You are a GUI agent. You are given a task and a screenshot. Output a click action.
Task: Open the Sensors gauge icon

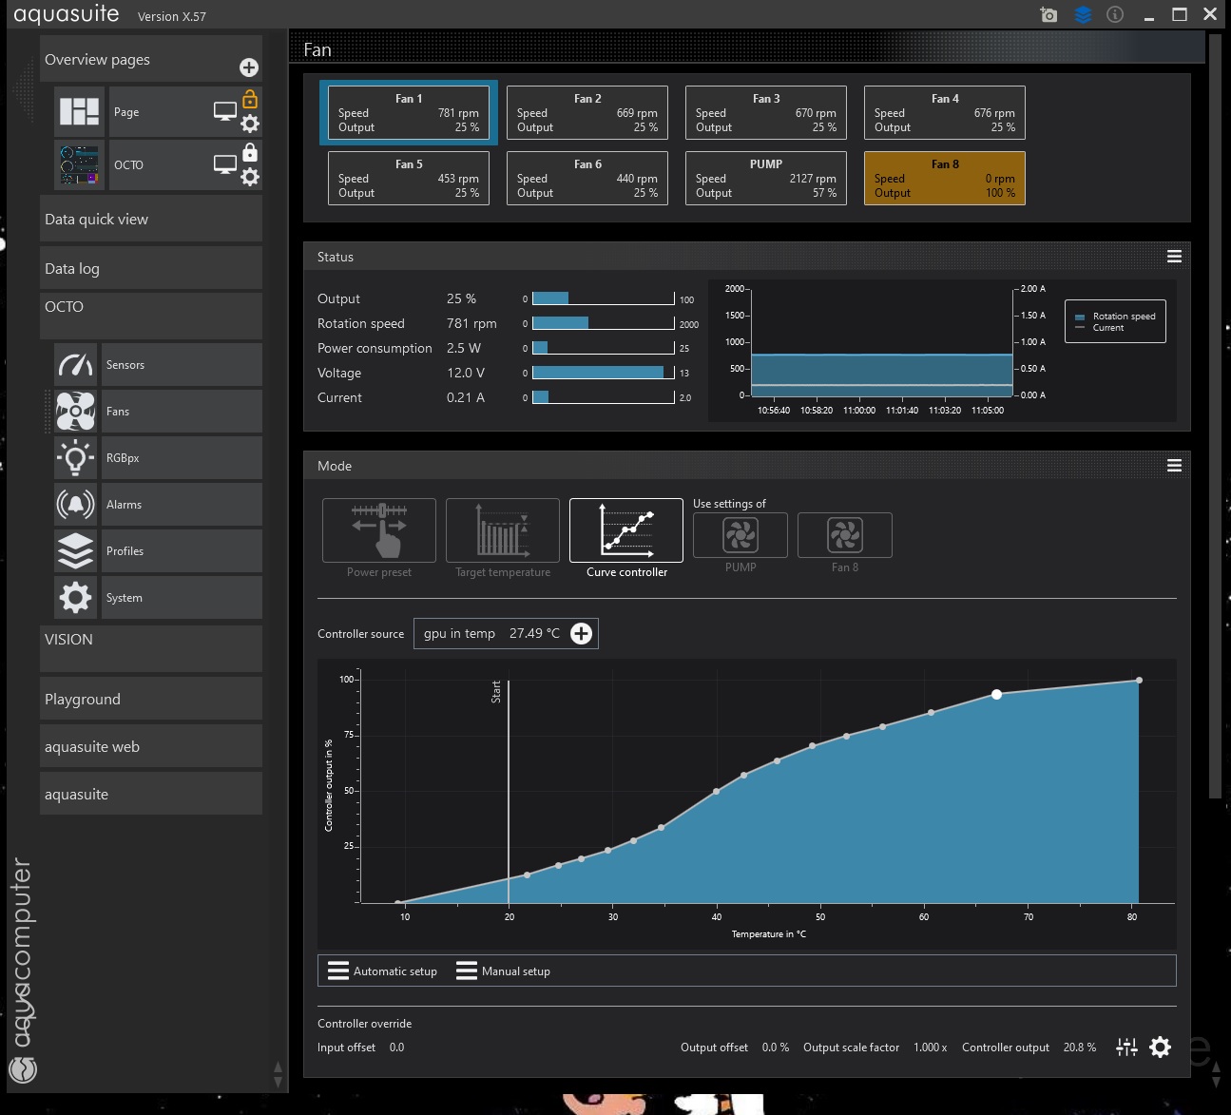pyautogui.click(x=76, y=365)
